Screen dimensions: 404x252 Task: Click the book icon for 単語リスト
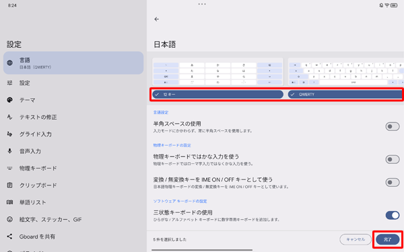pyautogui.click(x=10, y=202)
